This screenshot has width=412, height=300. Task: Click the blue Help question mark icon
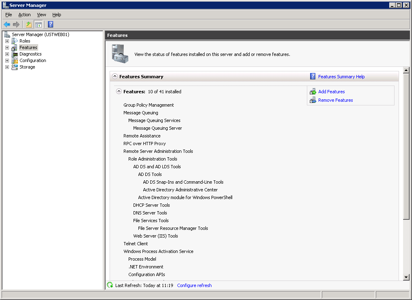(50, 24)
